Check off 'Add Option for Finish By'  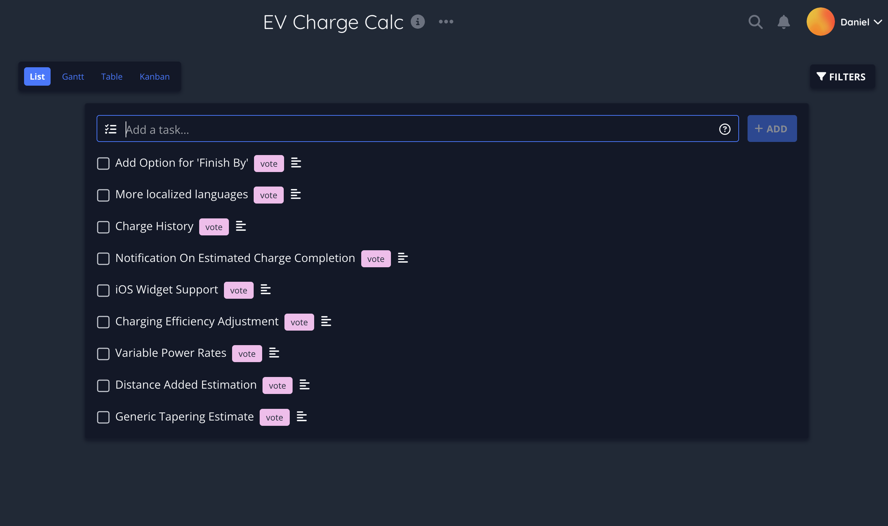coord(103,164)
